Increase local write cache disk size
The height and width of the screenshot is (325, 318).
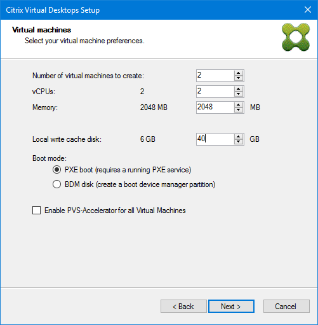(x=239, y=137)
